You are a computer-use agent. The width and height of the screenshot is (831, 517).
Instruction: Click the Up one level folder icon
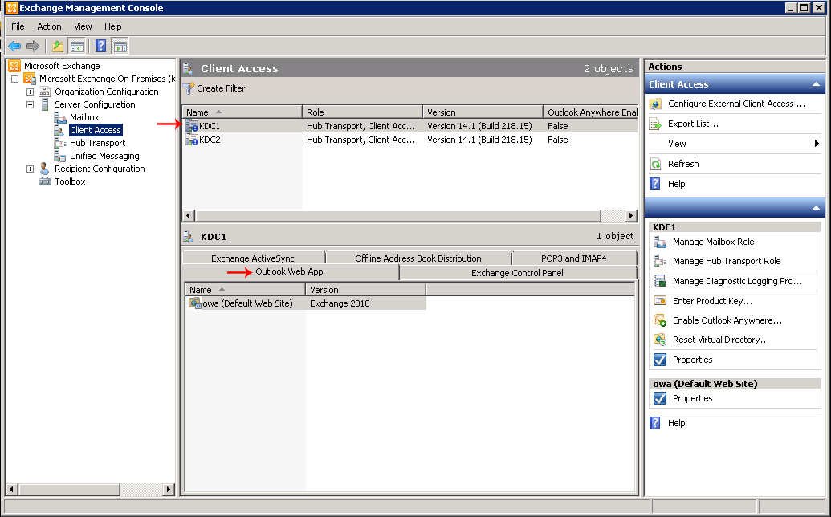(58, 47)
